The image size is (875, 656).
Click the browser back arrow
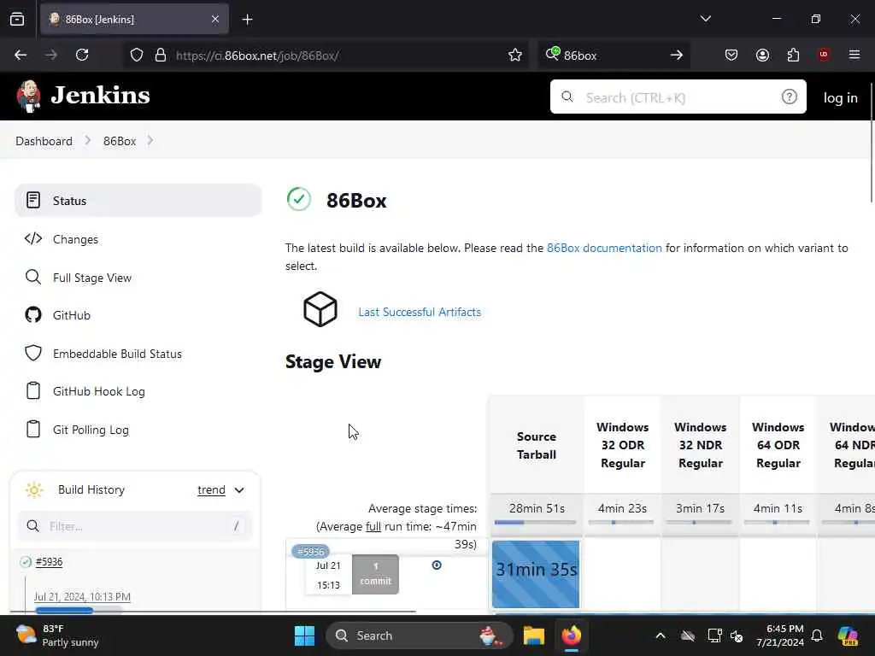pyautogui.click(x=21, y=55)
